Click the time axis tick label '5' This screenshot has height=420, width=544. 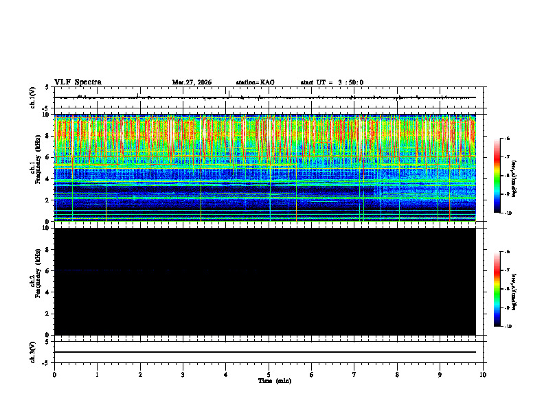[x=269, y=375]
